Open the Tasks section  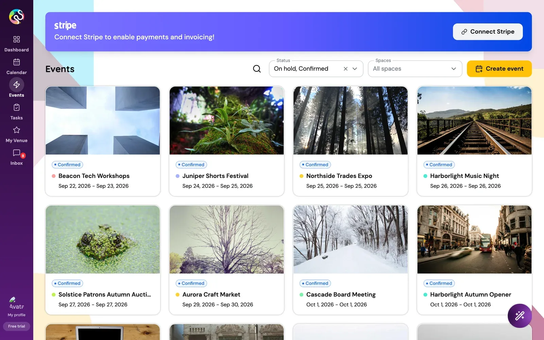coord(16,112)
